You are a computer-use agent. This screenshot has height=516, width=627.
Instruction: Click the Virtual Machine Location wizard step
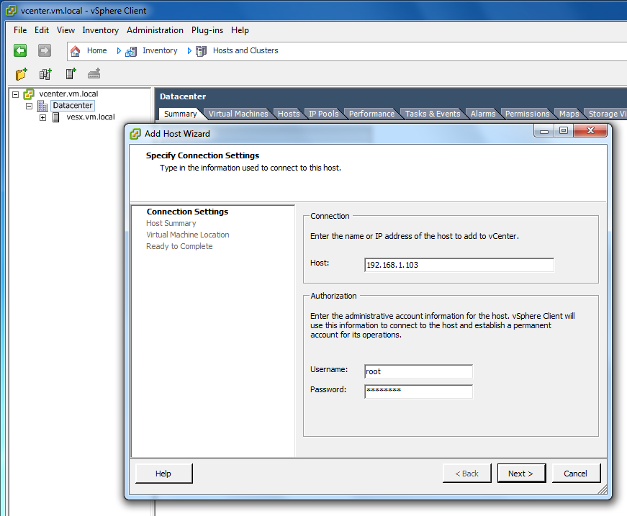point(188,235)
